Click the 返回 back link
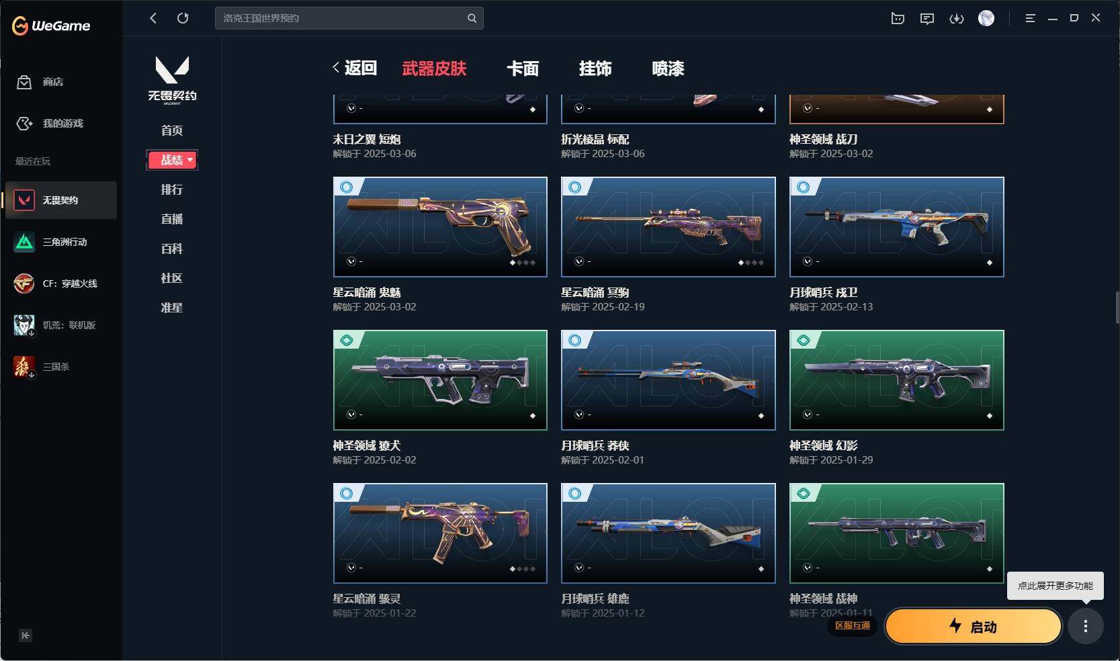The width and height of the screenshot is (1120, 661). tap(355, 68)
